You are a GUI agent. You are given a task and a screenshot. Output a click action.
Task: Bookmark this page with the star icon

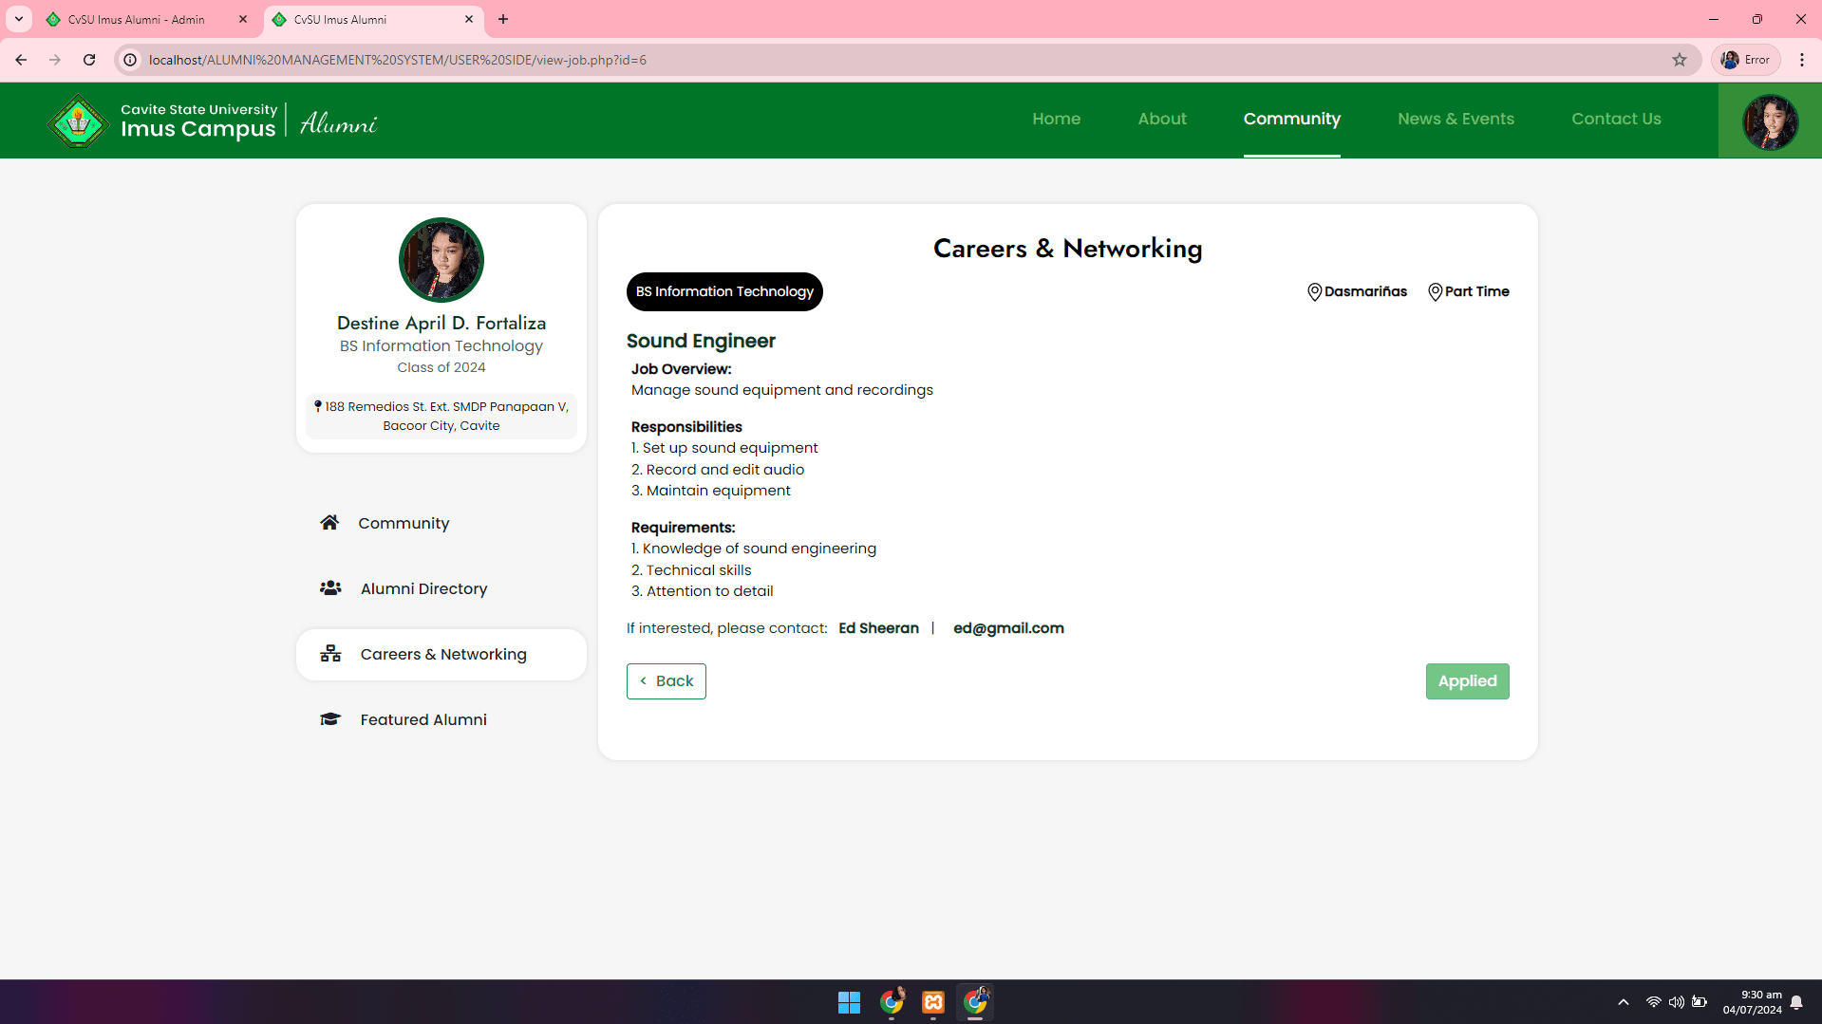(1680, 60)
